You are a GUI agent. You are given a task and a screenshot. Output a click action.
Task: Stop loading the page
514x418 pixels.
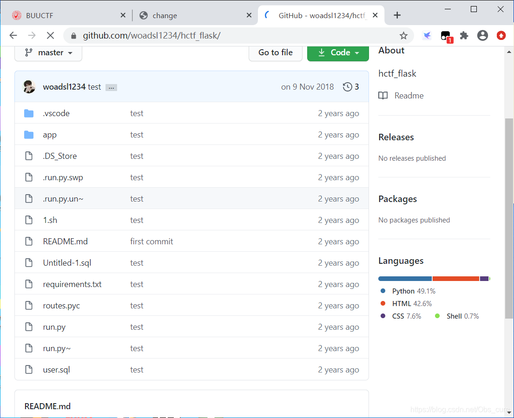pyautogui.click(x=50, y=36)
